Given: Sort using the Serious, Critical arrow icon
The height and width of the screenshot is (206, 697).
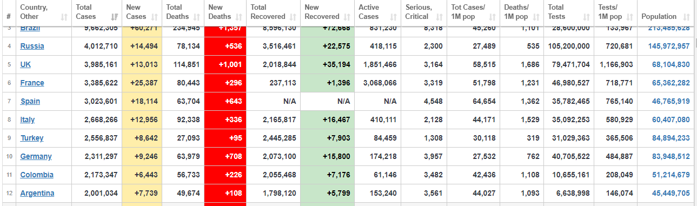Looking at the screenshot, I should click(x=439, y=17).
